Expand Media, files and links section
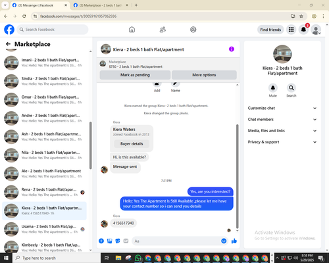 click(282, 131)
